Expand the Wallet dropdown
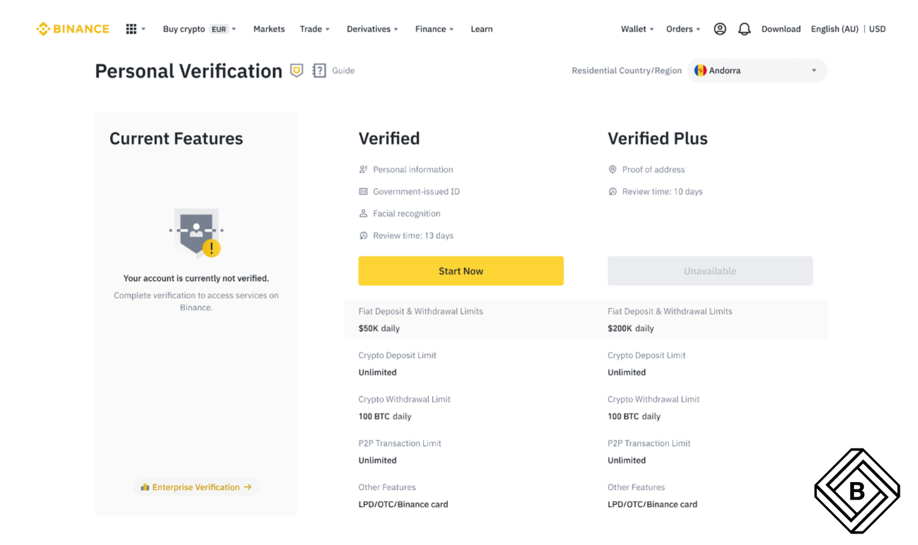Image resolution: width=918 pixels, height=545 pixels. click(x=637, y=29)
